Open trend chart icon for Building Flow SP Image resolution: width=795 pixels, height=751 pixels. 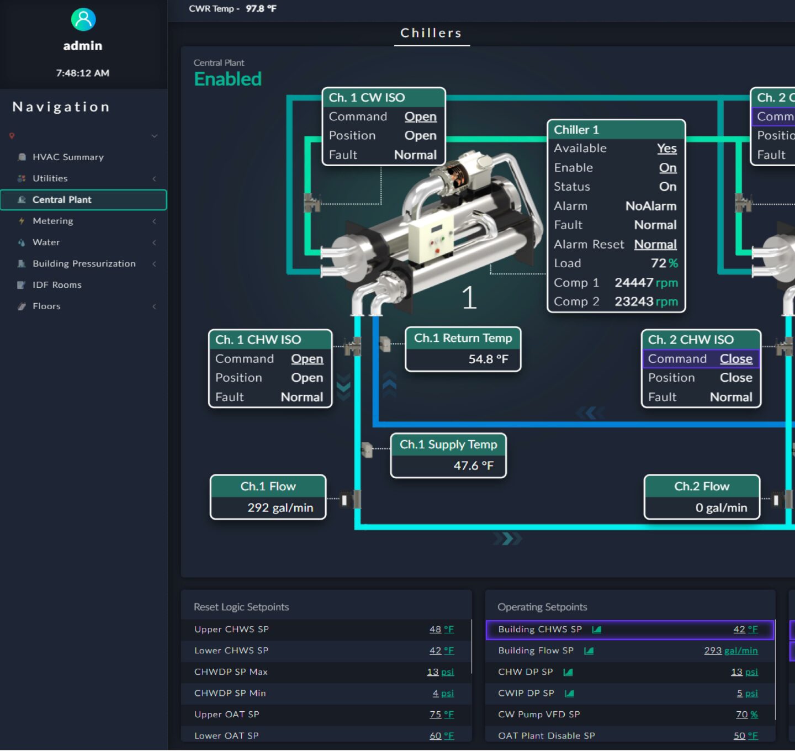pos(589,651)
